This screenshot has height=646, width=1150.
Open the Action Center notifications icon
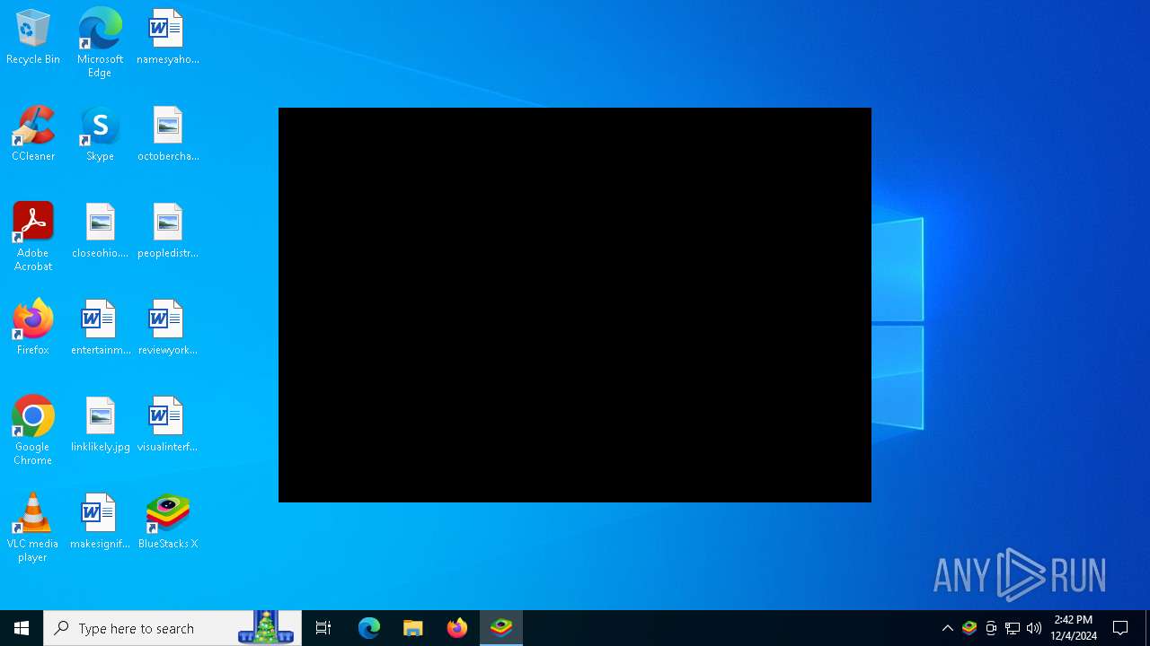(1120, 628)
